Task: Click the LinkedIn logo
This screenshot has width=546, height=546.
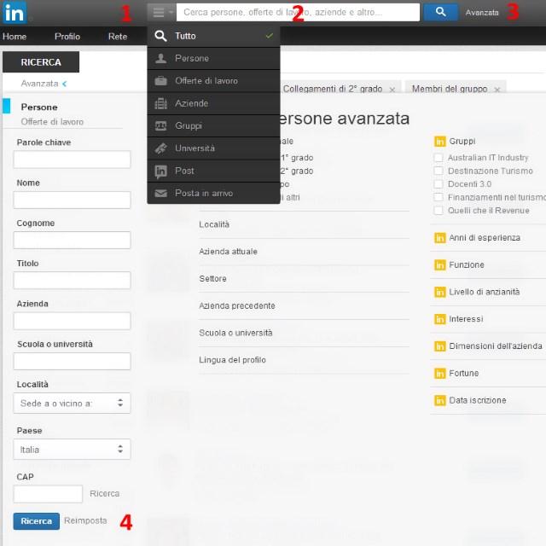Action: pos(15,13)
